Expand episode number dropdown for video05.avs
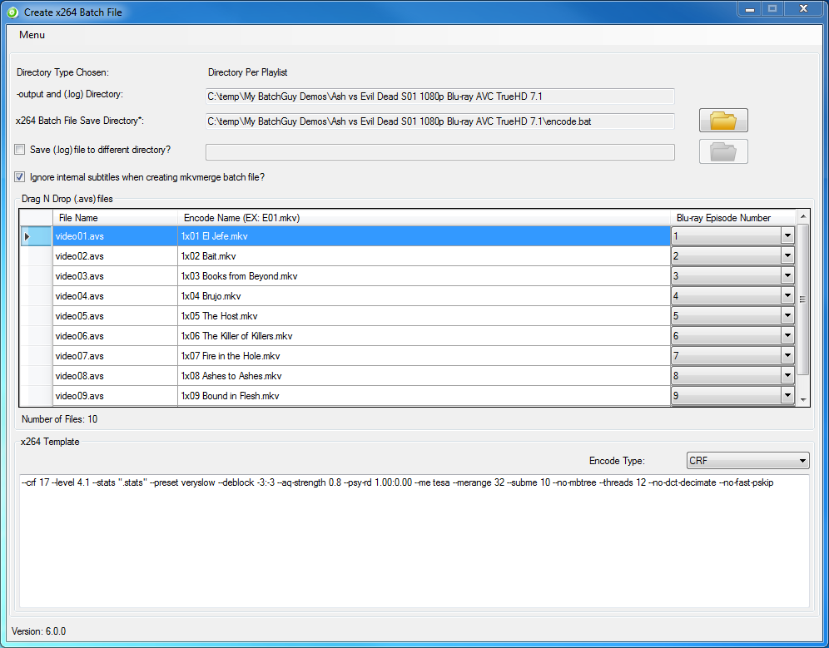 tap(787, 316)
